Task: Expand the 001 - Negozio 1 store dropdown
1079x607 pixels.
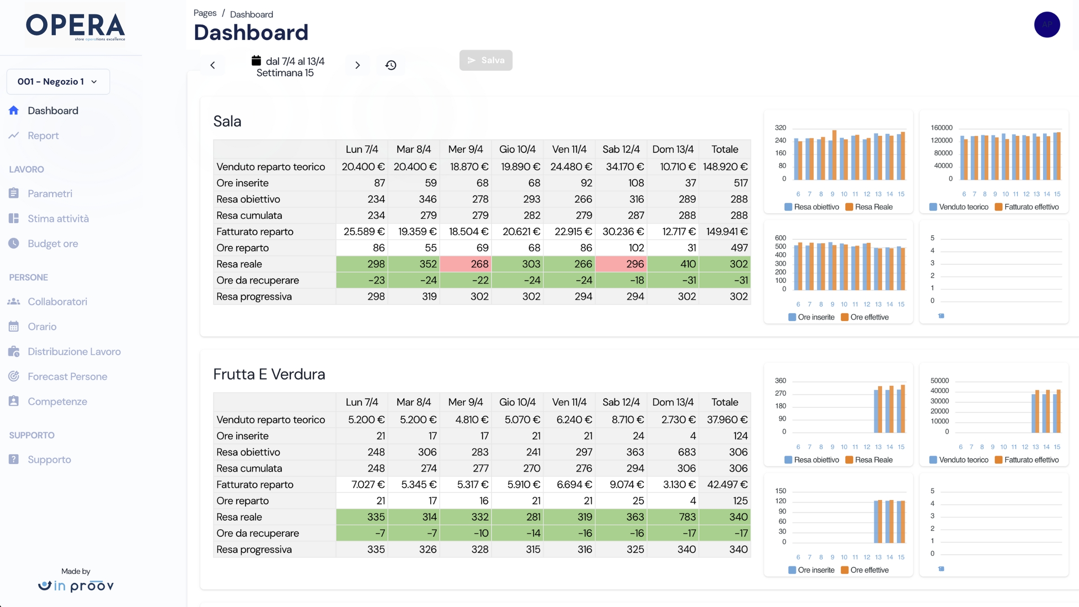Action: coord(58,82)
